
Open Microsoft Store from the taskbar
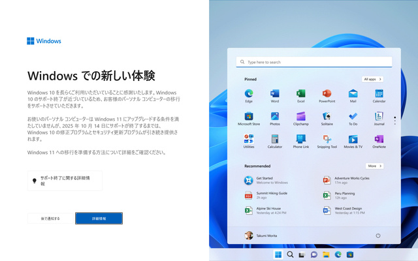point(350,254)
